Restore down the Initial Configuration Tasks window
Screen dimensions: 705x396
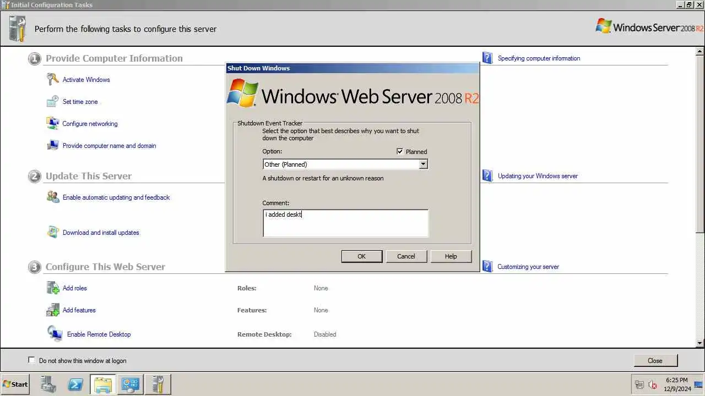coord(689,4)
